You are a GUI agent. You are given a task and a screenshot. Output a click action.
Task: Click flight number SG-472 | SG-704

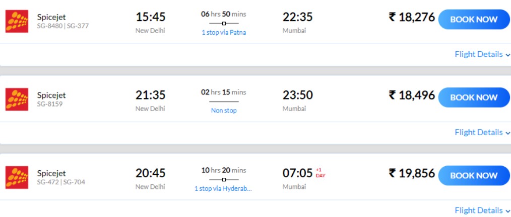click(x=61, y=182)
